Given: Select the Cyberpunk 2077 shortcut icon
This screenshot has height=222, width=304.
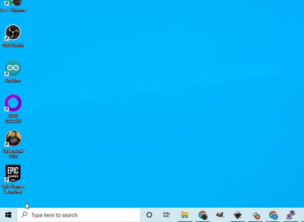Looking at the screenshot, I should point(13,139).
